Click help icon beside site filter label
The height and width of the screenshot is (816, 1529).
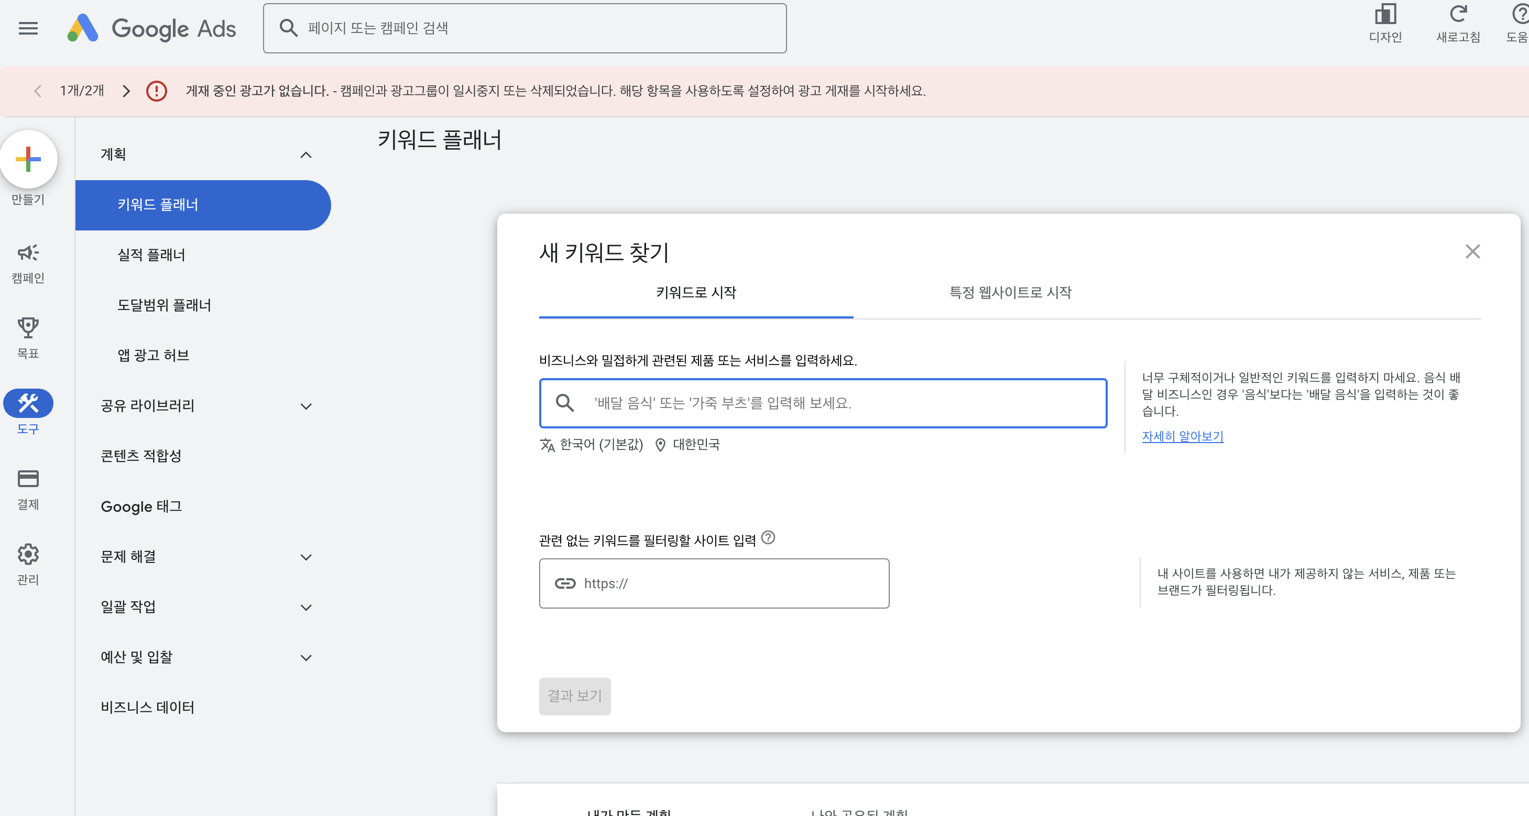(768, 538)
